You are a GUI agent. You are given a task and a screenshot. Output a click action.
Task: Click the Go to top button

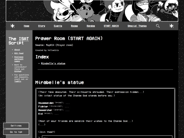[x=16, y=132]
